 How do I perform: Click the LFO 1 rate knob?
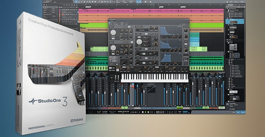coord(137,53)
